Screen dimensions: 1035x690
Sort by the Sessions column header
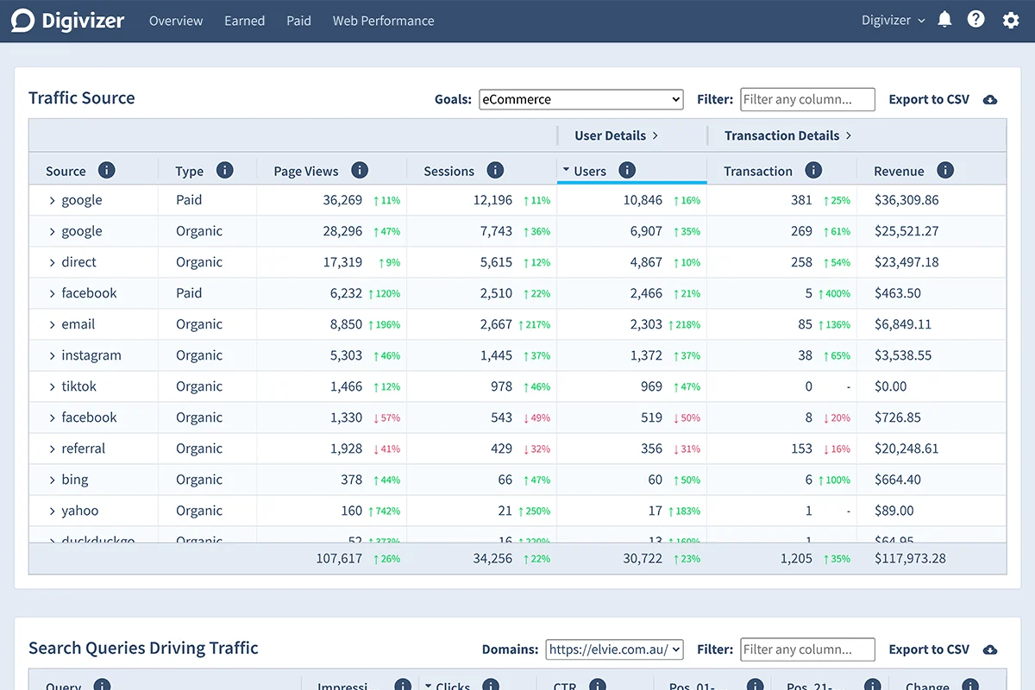click(x=448, y=171)
